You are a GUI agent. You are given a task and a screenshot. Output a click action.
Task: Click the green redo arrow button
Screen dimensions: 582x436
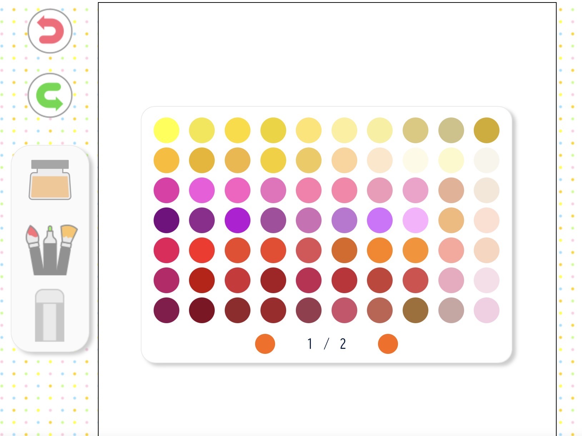(50, 96)
